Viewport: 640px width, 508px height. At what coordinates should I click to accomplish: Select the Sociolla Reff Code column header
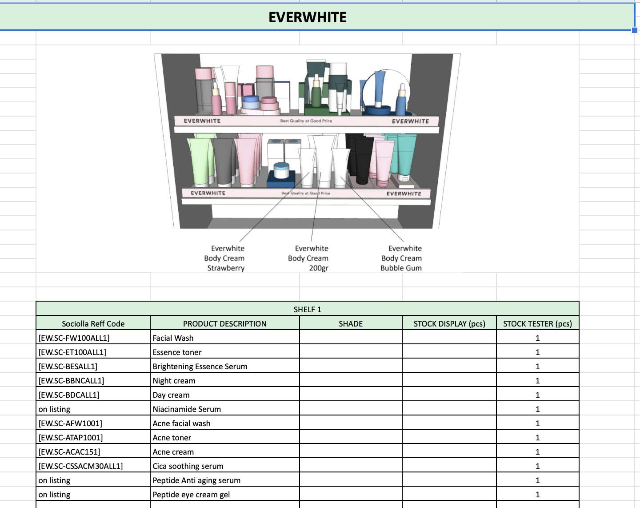(93, 323)
